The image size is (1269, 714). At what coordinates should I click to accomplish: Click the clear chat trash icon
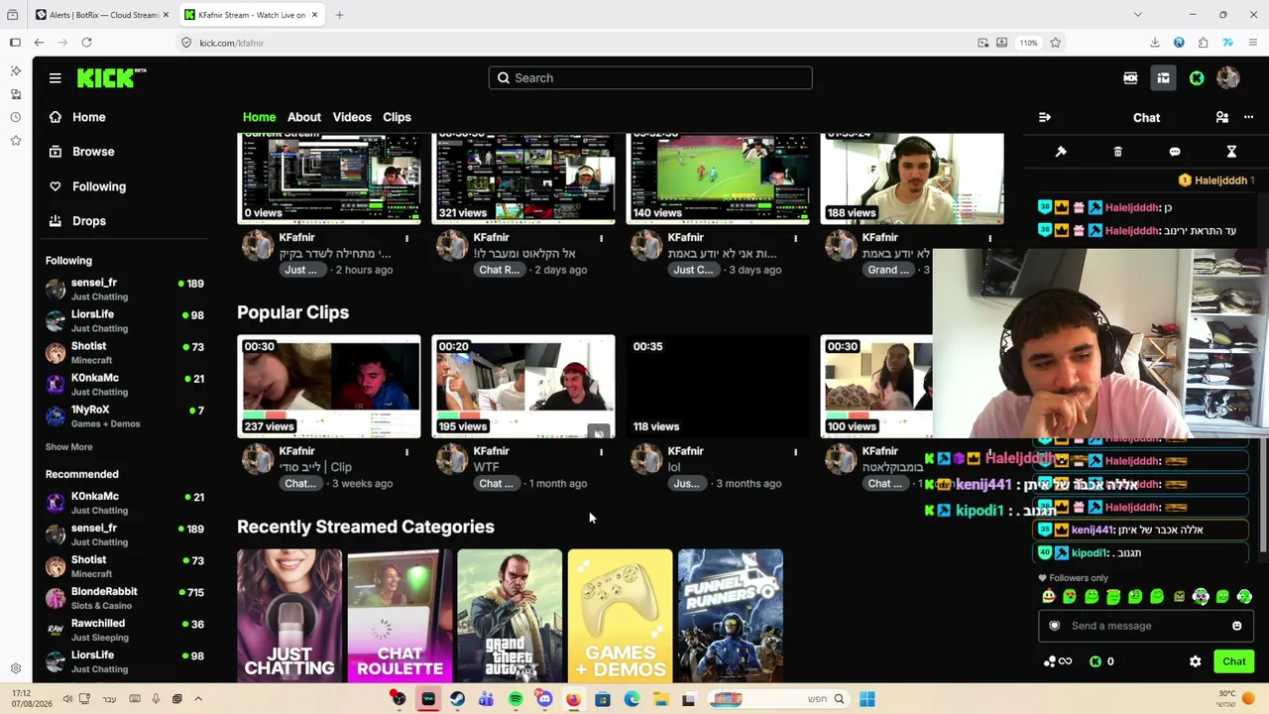[x=1117, y=152]
